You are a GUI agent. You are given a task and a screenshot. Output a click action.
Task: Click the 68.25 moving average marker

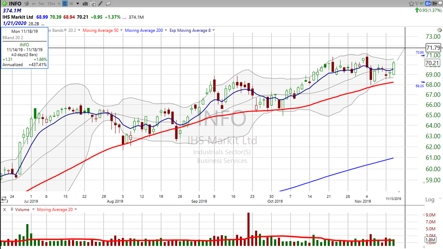point(419,86)
